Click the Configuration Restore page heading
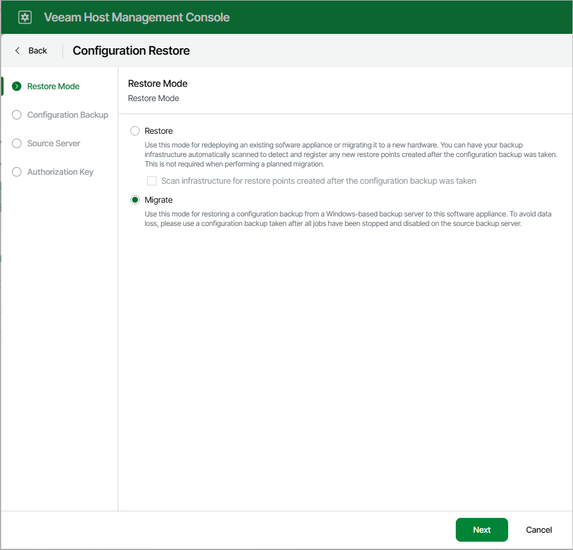 [131, 51]
